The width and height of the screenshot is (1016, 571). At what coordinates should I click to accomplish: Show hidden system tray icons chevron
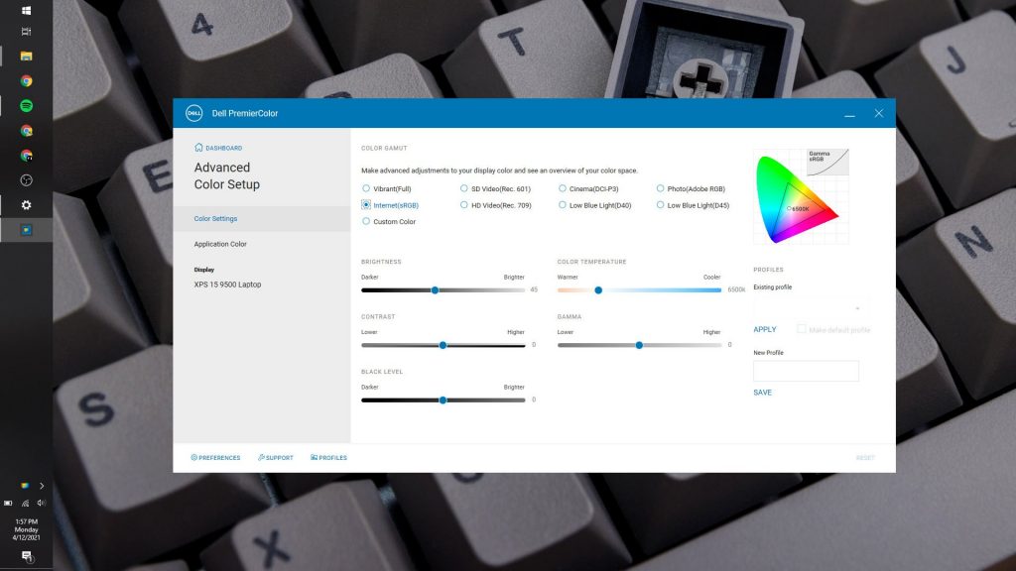[42, 486]
